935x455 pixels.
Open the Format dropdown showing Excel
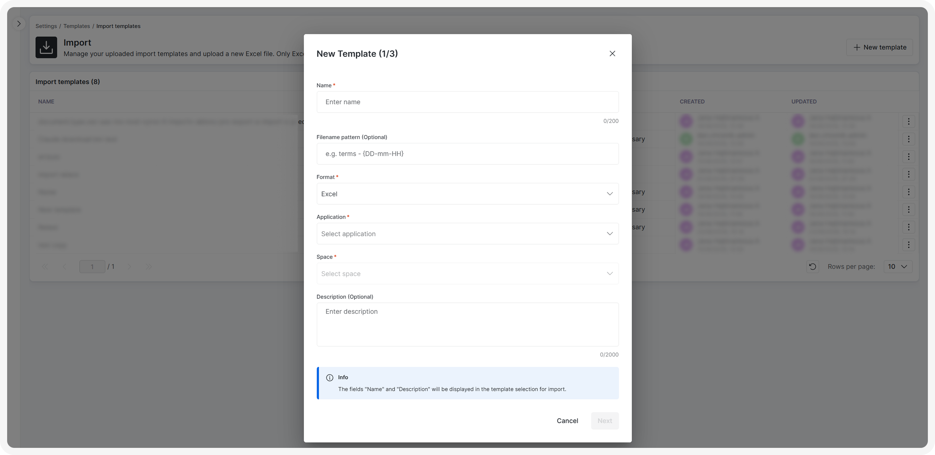click(x=467, y=194)
